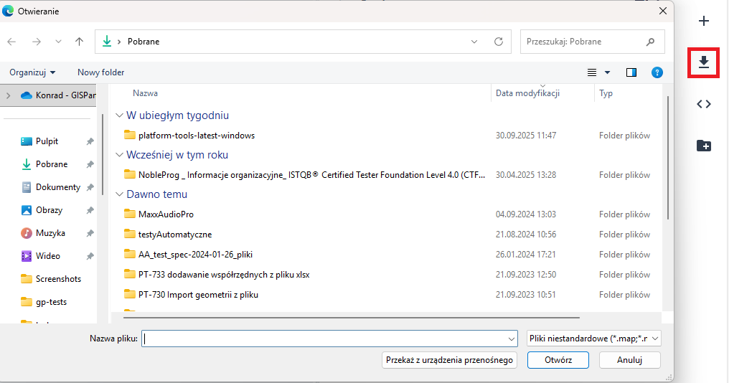The height and width of the screenshot is (383, 729).
Task: Click the pin icon next to Muzyka
Action: point(90,233)
